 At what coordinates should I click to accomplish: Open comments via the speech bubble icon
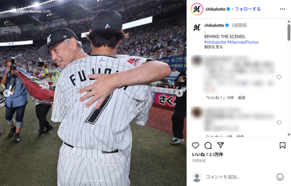pyautogui.click(x=208, y=145)
